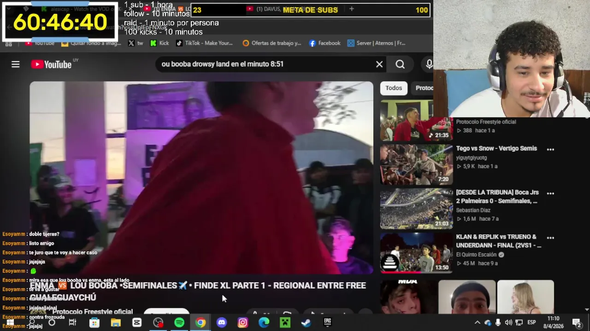Open options for Boca Jrs video

pyautogui.click(x=550, y=194)
